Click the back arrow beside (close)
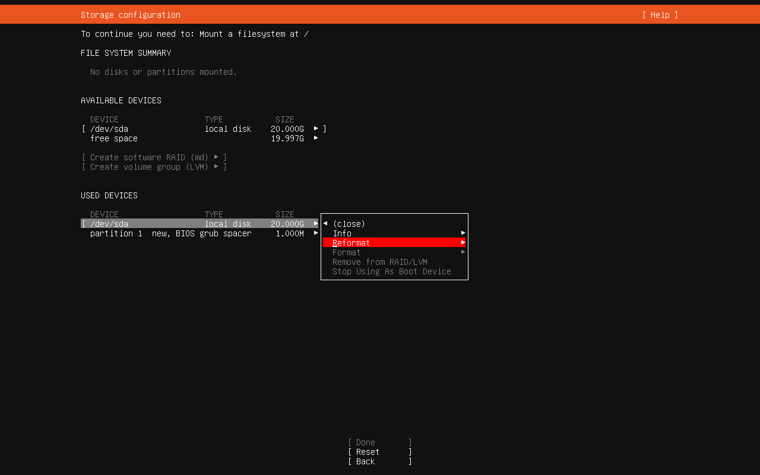The height and width of the screenshot is (475, 760). (x=325, y=224)
